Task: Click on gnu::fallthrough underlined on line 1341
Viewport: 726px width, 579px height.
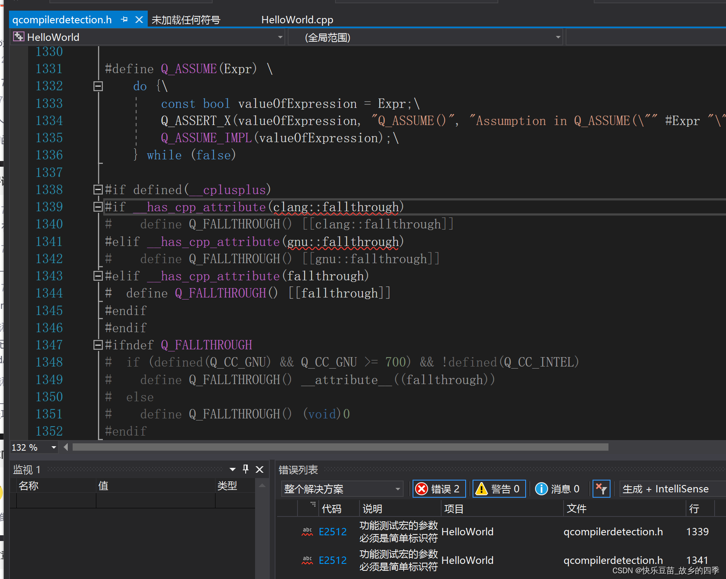Action: (343, 242)
